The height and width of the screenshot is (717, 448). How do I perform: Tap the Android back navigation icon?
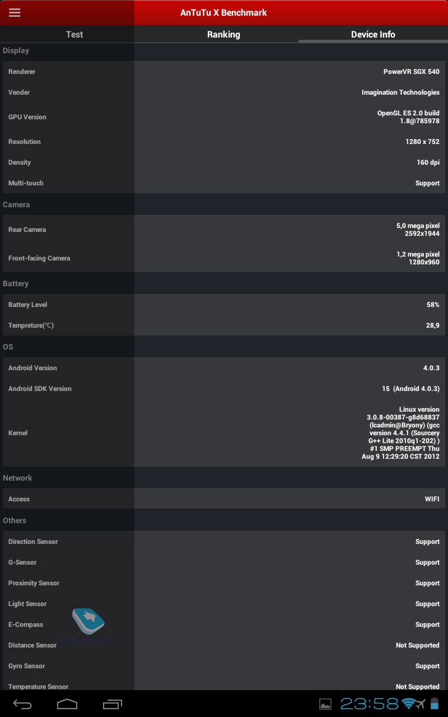[x=22, y=704]
